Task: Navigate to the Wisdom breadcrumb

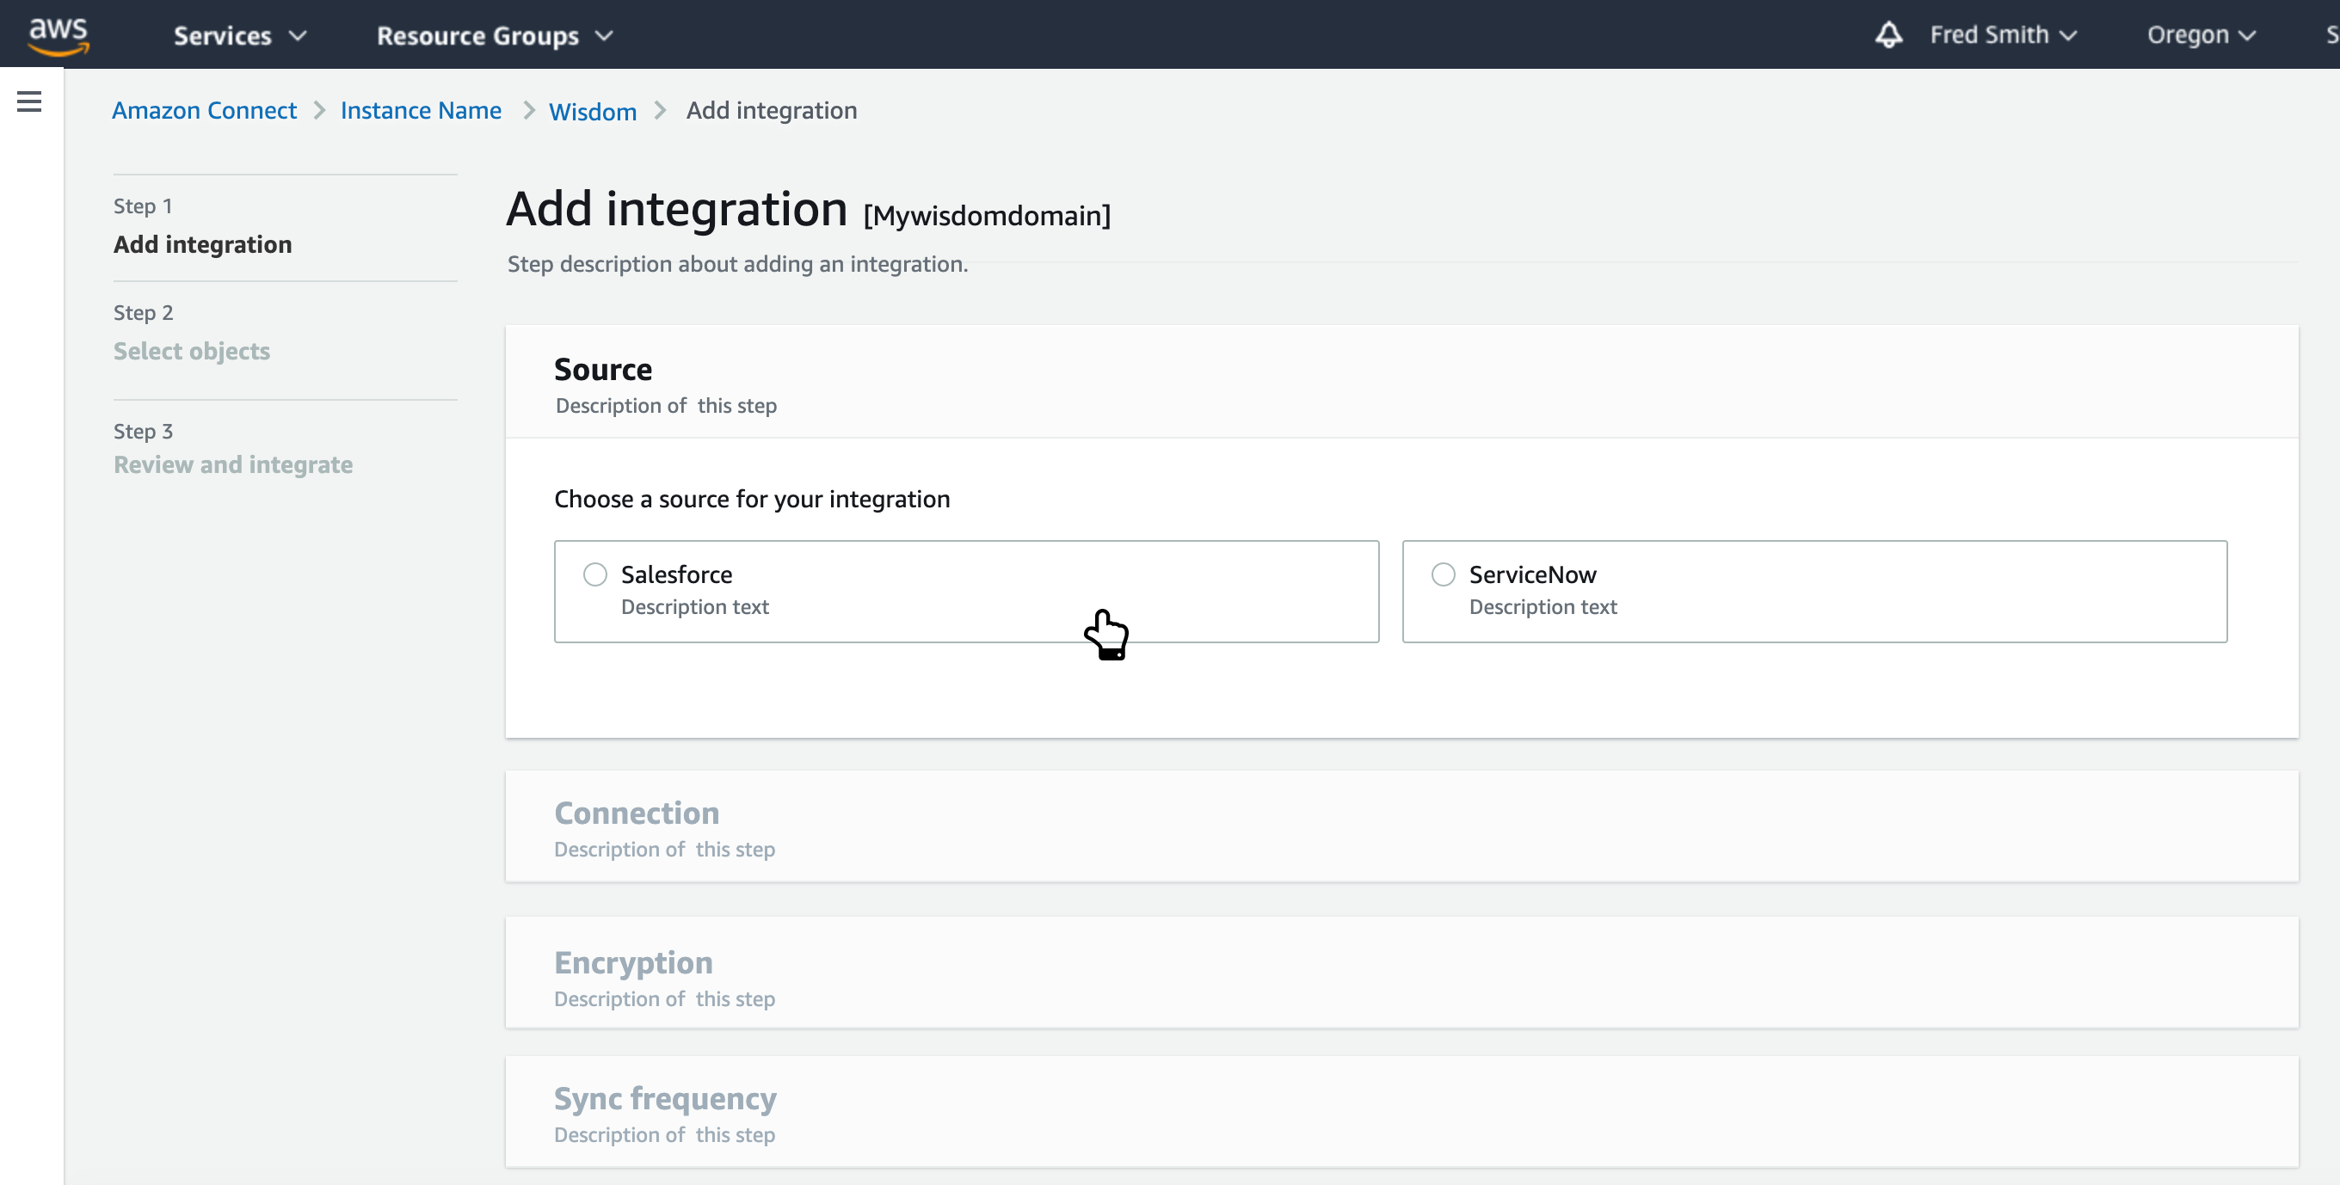Action: (x=592, y=112)
